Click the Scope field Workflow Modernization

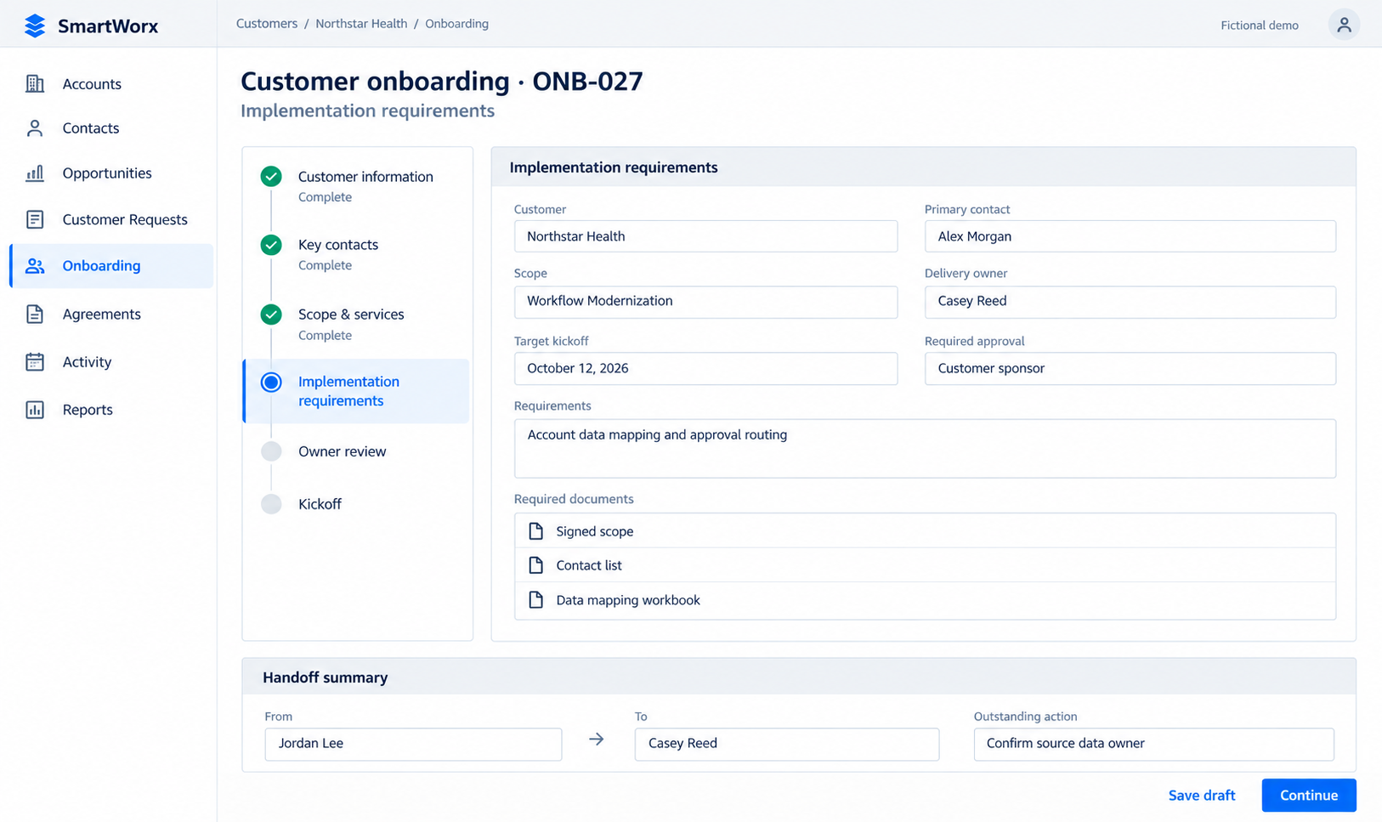click(705, 302)
